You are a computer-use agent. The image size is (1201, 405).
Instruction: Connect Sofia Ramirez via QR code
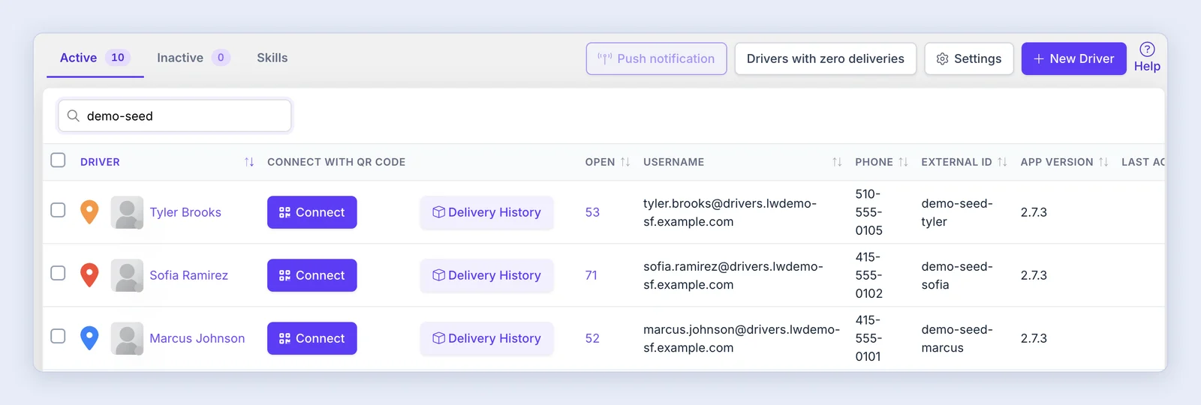pyautogui.click(x=312, y=275)
